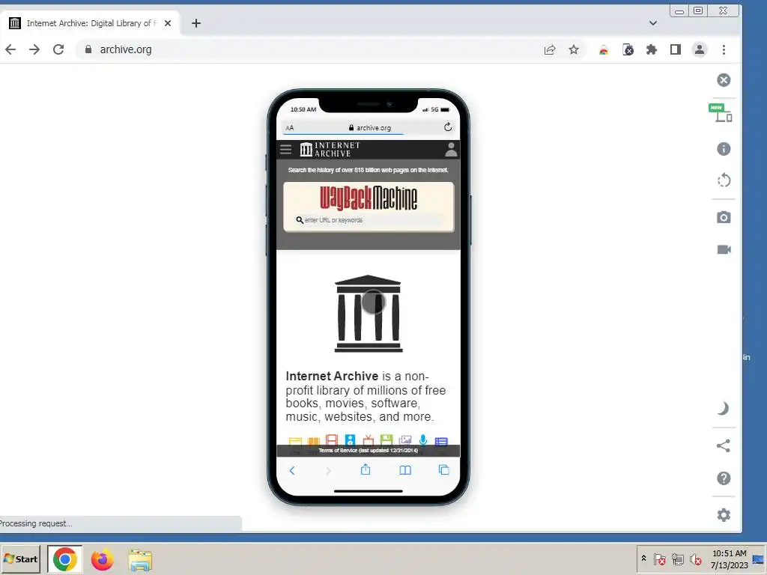
Task: Tap the blue speaker audio icon
Action: click(350, 440)
